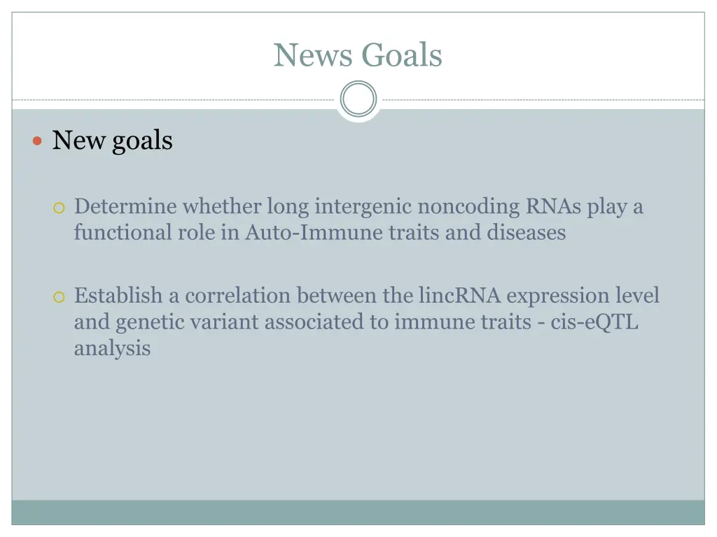Click the orange bullet beside 'New goals'
The height and width of the screenshot is (537, 717).
tap(38, 141)
